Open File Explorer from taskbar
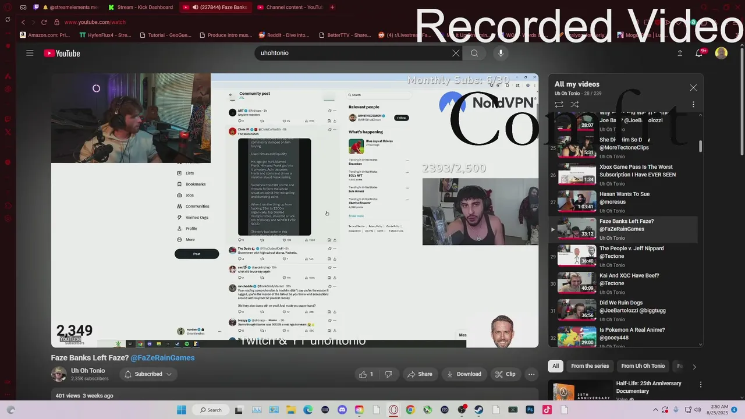This screenshot has height=419, width=745. tap(290, 410)
